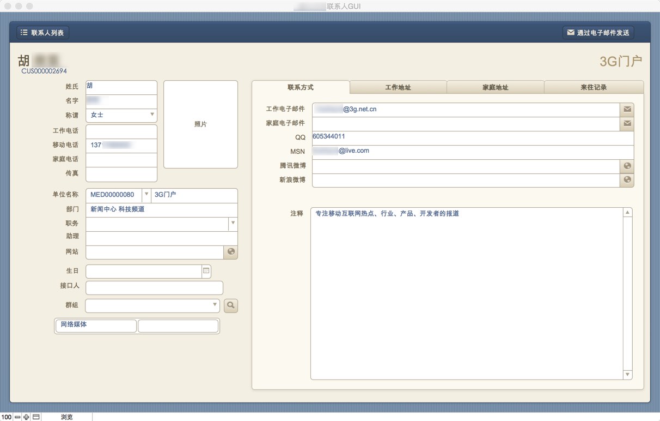Screen dimensions: 660x421
Task: Click 工作电子邮件 field with 3g.net.cn
Action: pos(466,110)
